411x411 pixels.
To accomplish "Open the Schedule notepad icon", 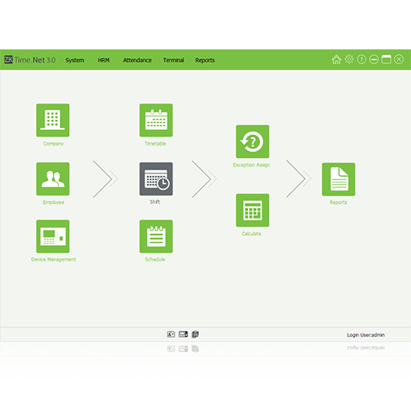I will (156, 236).
